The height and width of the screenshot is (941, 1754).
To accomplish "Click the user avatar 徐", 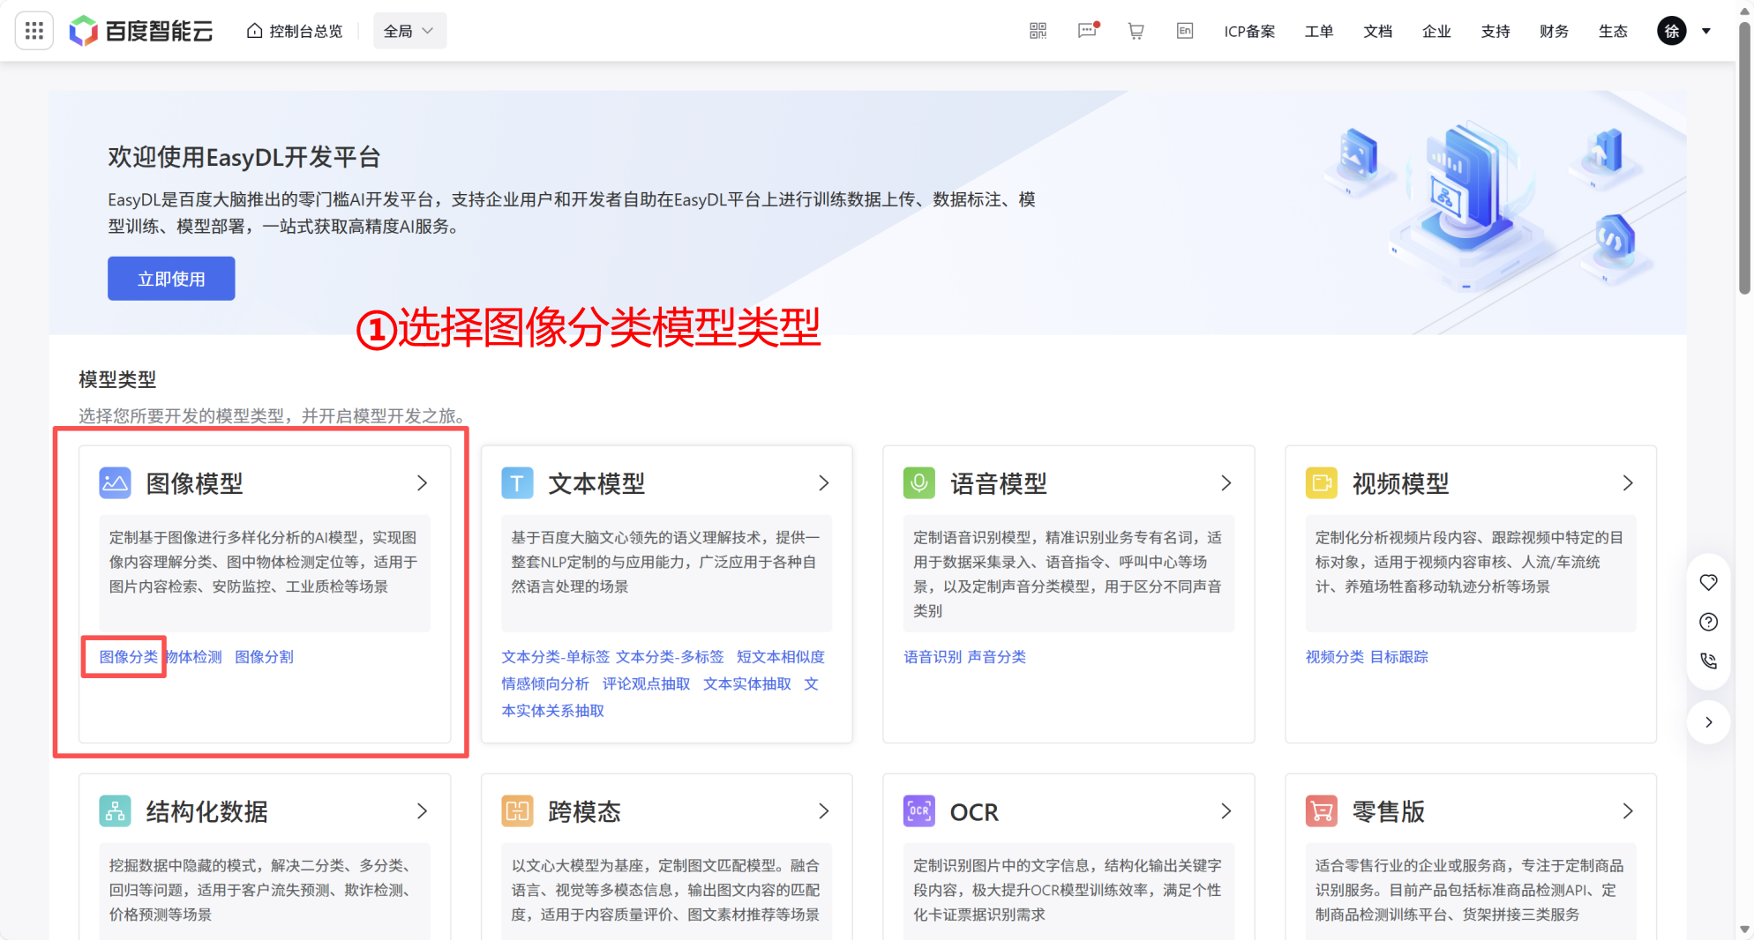I will click(x=1671, y=31).
